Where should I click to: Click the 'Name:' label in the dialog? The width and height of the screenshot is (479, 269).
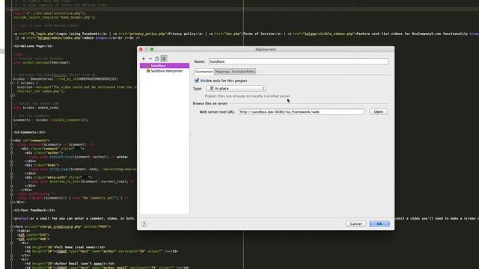(200, 61)
